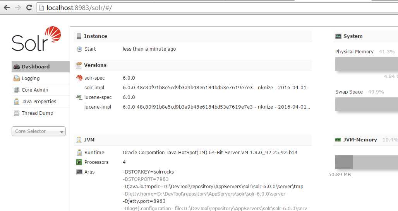This screenshot has width=398, height=211.
Task: Select the Versions heading
Action: (x=95, y=65)
